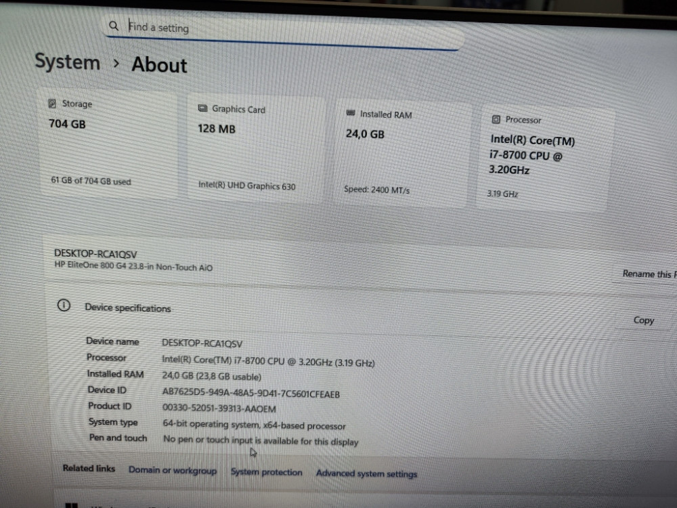
Task: Select '61 GB of 704 GB used' text
Action: (91, 181)
